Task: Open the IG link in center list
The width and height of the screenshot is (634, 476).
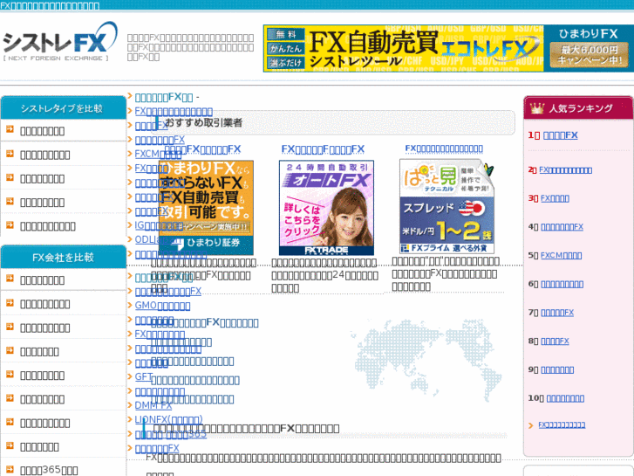Action: 158,225
